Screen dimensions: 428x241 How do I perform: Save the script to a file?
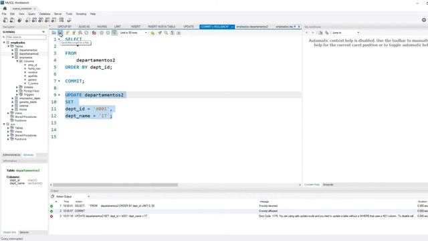pyautogui.click(x=60, y=33)
